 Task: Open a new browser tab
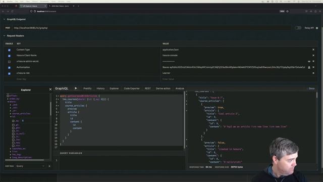(x=78, y=6)
